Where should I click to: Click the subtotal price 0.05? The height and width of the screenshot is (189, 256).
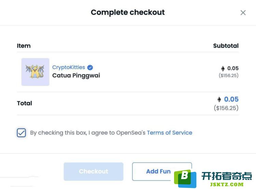233,68
